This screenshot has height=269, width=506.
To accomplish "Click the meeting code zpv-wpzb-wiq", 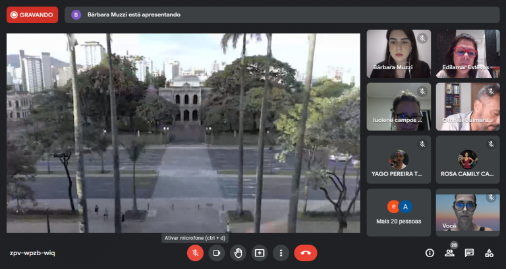I will 32,253.
